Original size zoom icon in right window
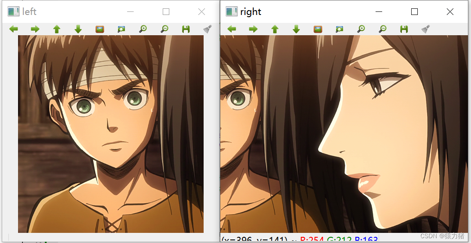The width and height of the screenshot is (471, 243). coord(318,29)
